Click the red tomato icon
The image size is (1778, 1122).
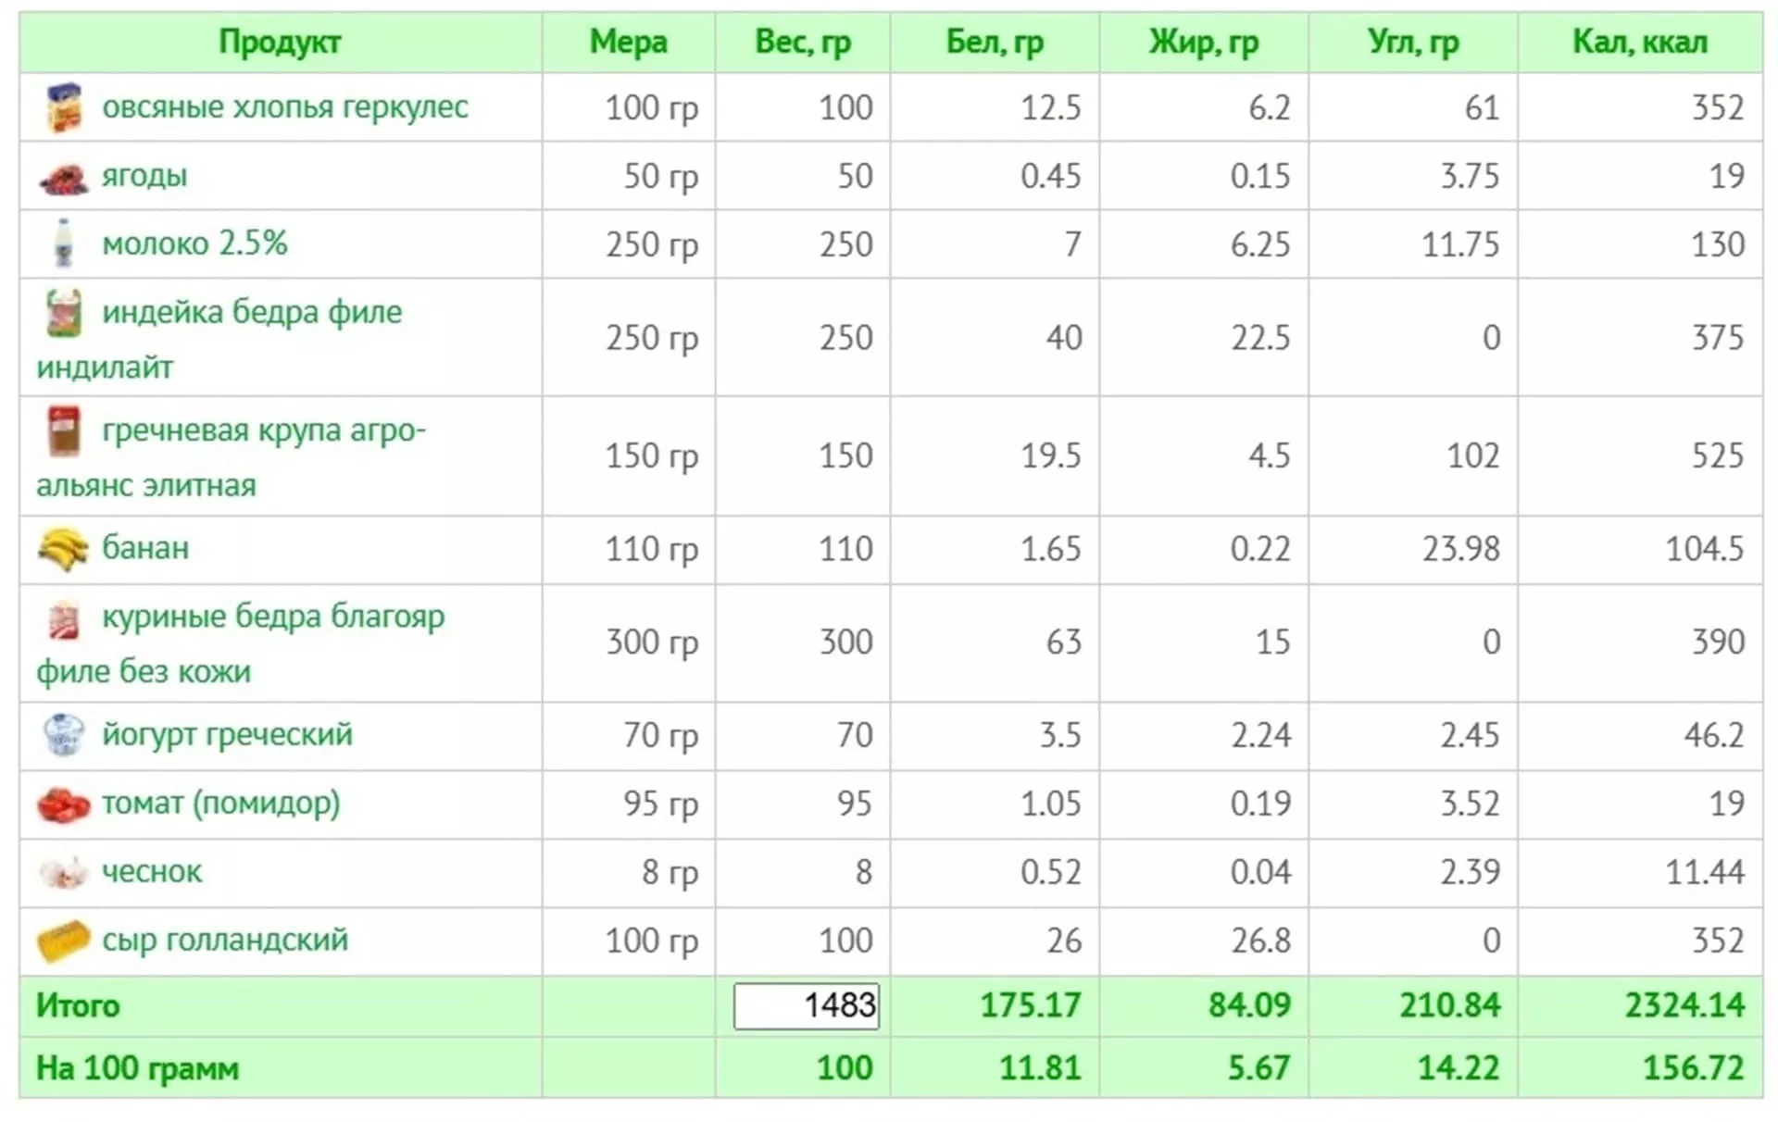[x=64, y=804]
